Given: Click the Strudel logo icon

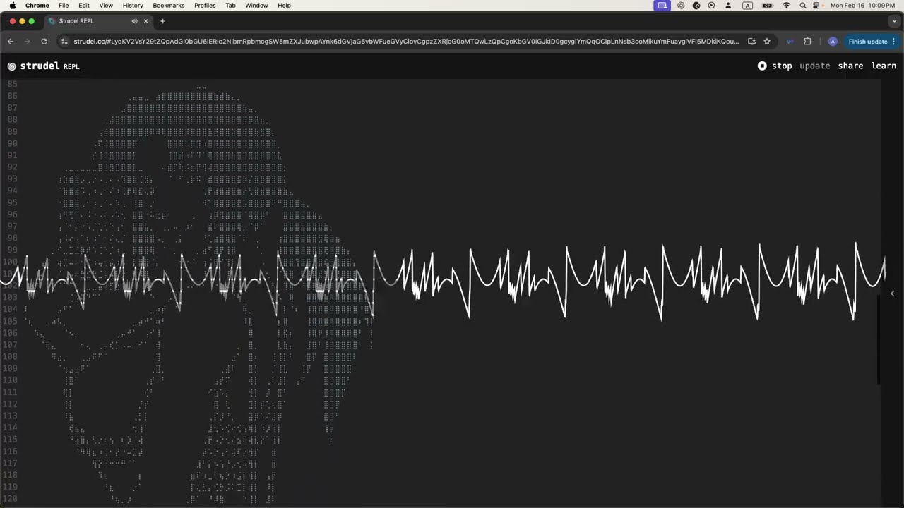Looking at the screenshot, I should coord(12,66).
